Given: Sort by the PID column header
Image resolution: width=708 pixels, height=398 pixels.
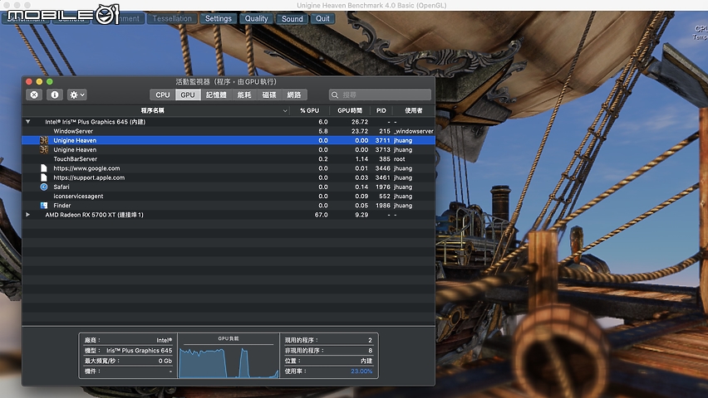Looking at the screenshot, I should [x=381, y=110].
